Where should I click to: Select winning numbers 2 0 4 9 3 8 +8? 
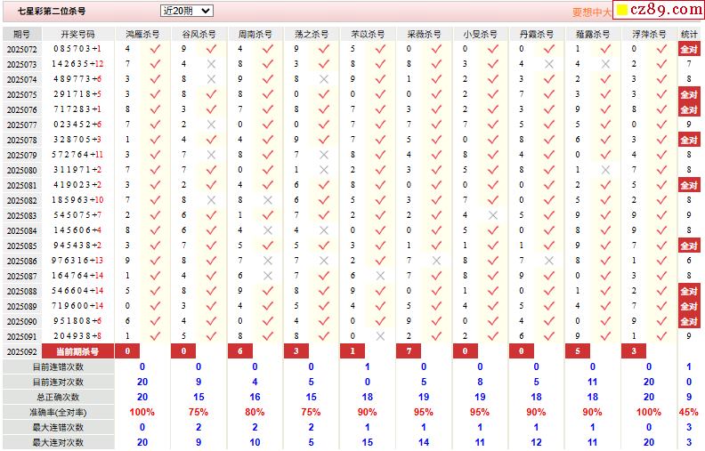coord(77,336)
